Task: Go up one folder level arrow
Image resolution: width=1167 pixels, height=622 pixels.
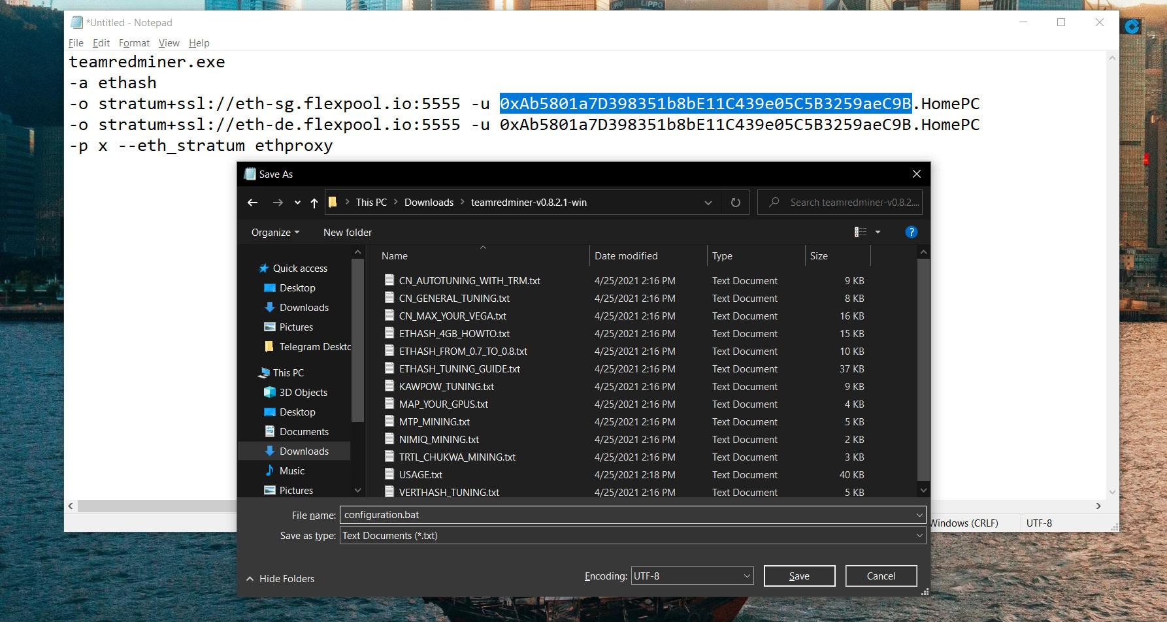Action: [x=314, y=203]
